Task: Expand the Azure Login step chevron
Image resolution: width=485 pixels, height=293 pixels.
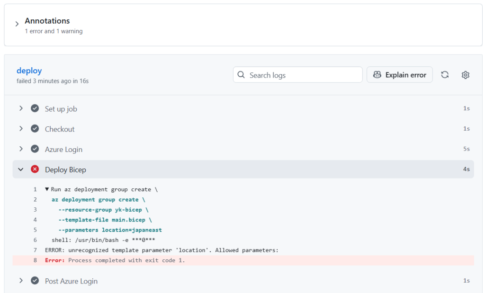Action: pyautogui.click(x=21, y=149)
